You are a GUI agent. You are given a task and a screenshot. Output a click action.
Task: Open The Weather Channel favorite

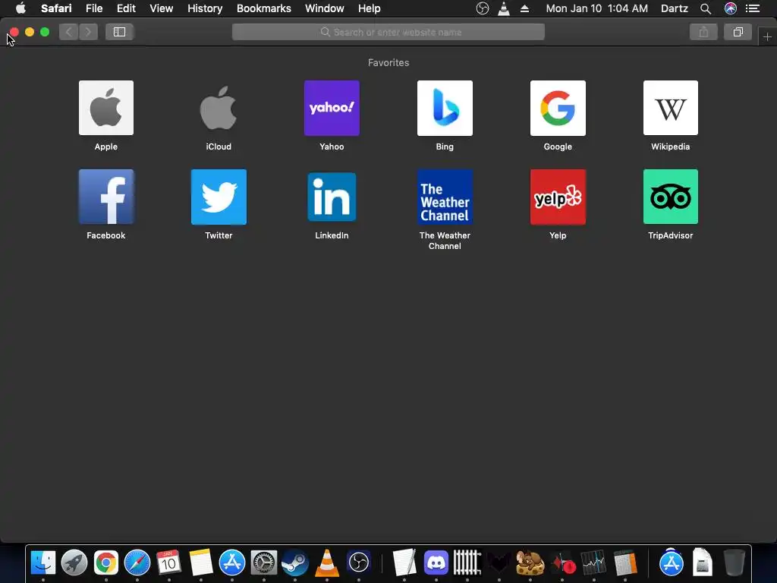(x=445, y=197)
